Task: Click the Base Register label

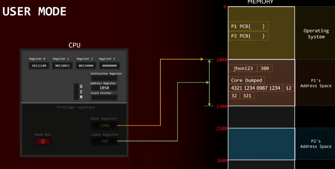Action: (104, 119)
